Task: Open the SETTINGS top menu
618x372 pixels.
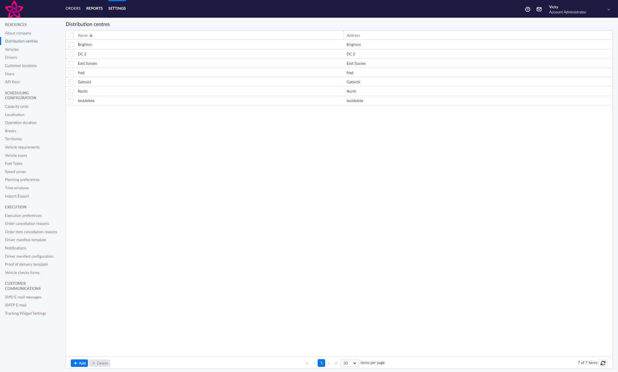Action: 117,9
